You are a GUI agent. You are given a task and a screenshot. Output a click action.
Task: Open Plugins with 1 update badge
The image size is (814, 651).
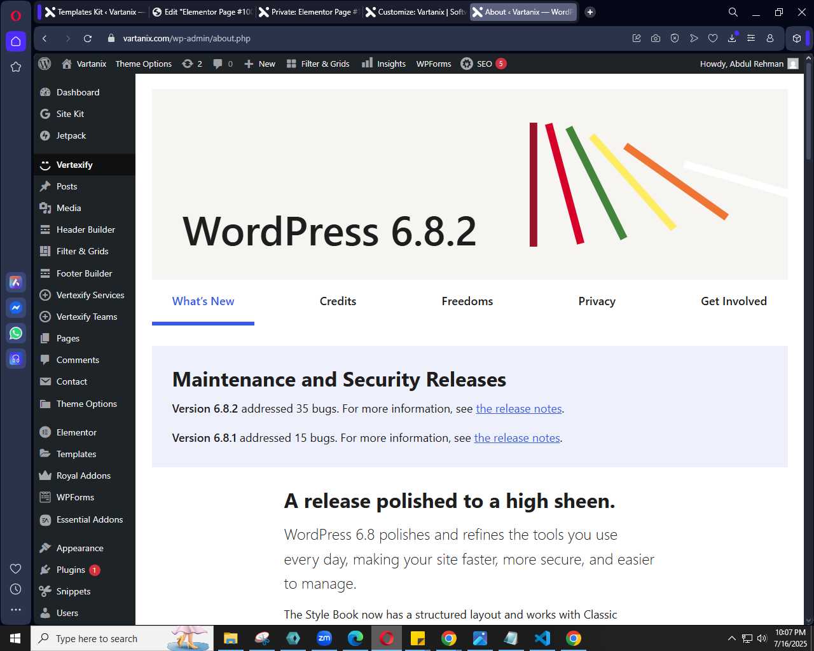pos(84,570)
